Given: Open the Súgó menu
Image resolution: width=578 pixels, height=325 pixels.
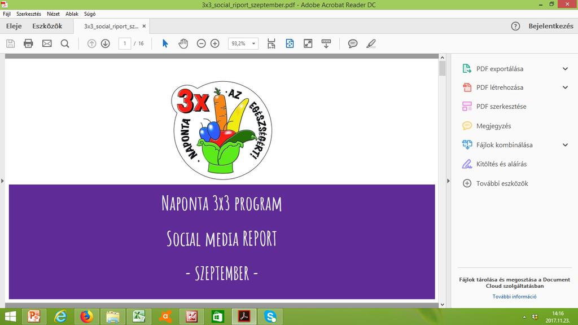Looking at the screenshot, I should tap(90, 14).
